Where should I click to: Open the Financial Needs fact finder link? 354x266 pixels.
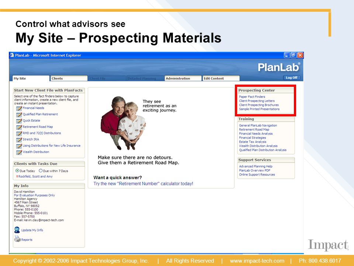[34, 108]
